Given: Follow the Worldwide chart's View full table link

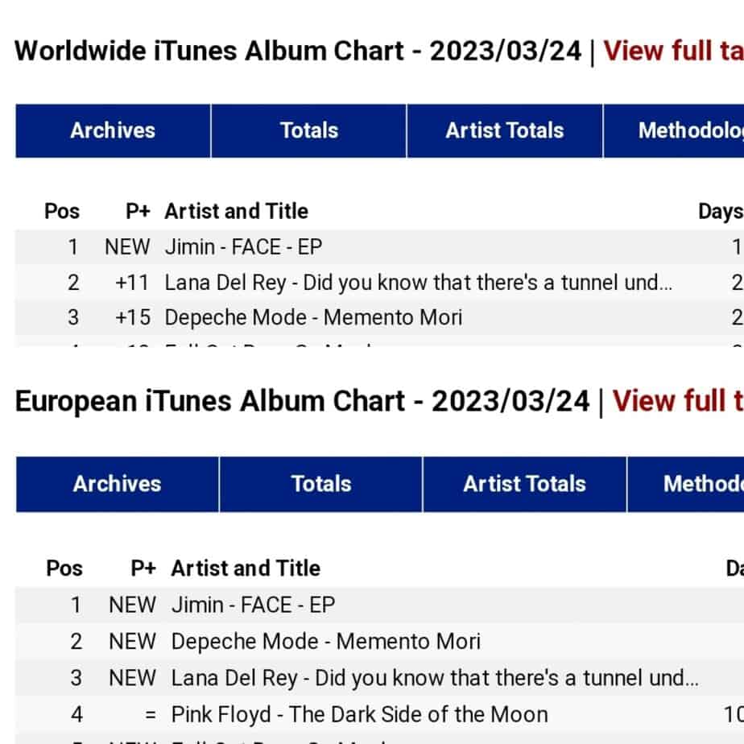Looking at the screenshot, I should 673,51.
